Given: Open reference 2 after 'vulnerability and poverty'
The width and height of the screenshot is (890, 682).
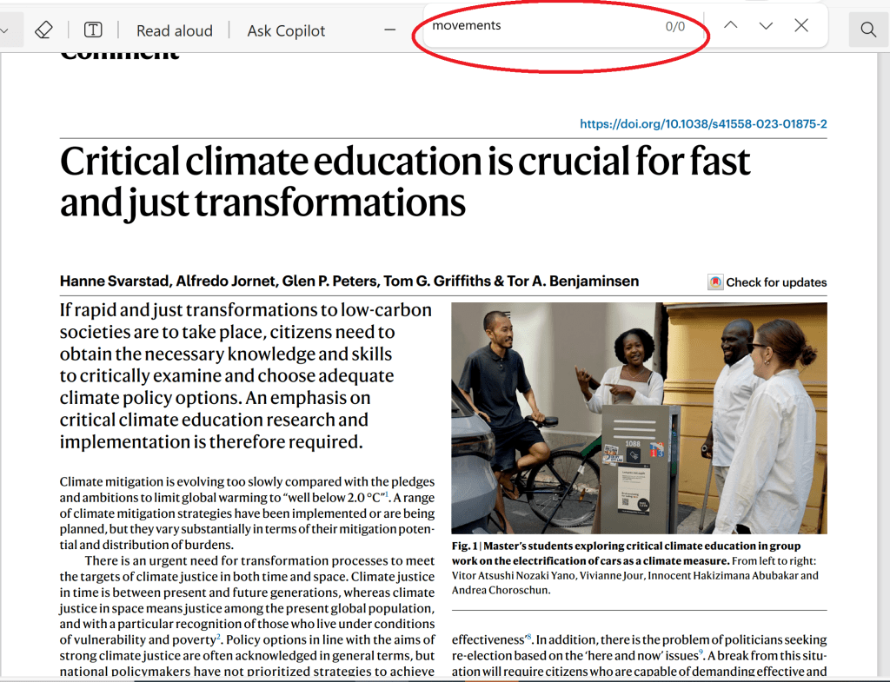Looking at the screenshot, I should click(x=219, y=638).
